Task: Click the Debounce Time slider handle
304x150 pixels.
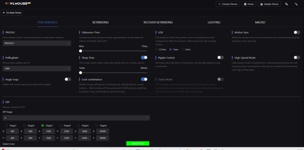Action: (x=81, y=51)
